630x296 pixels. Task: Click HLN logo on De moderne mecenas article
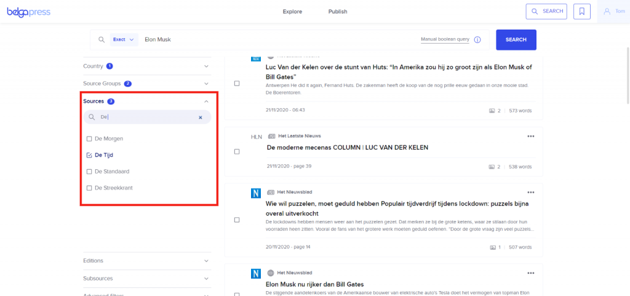[257, 137]
